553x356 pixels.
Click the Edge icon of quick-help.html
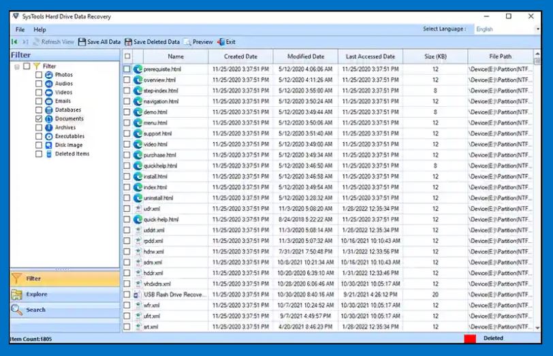[x=138, y=220]
